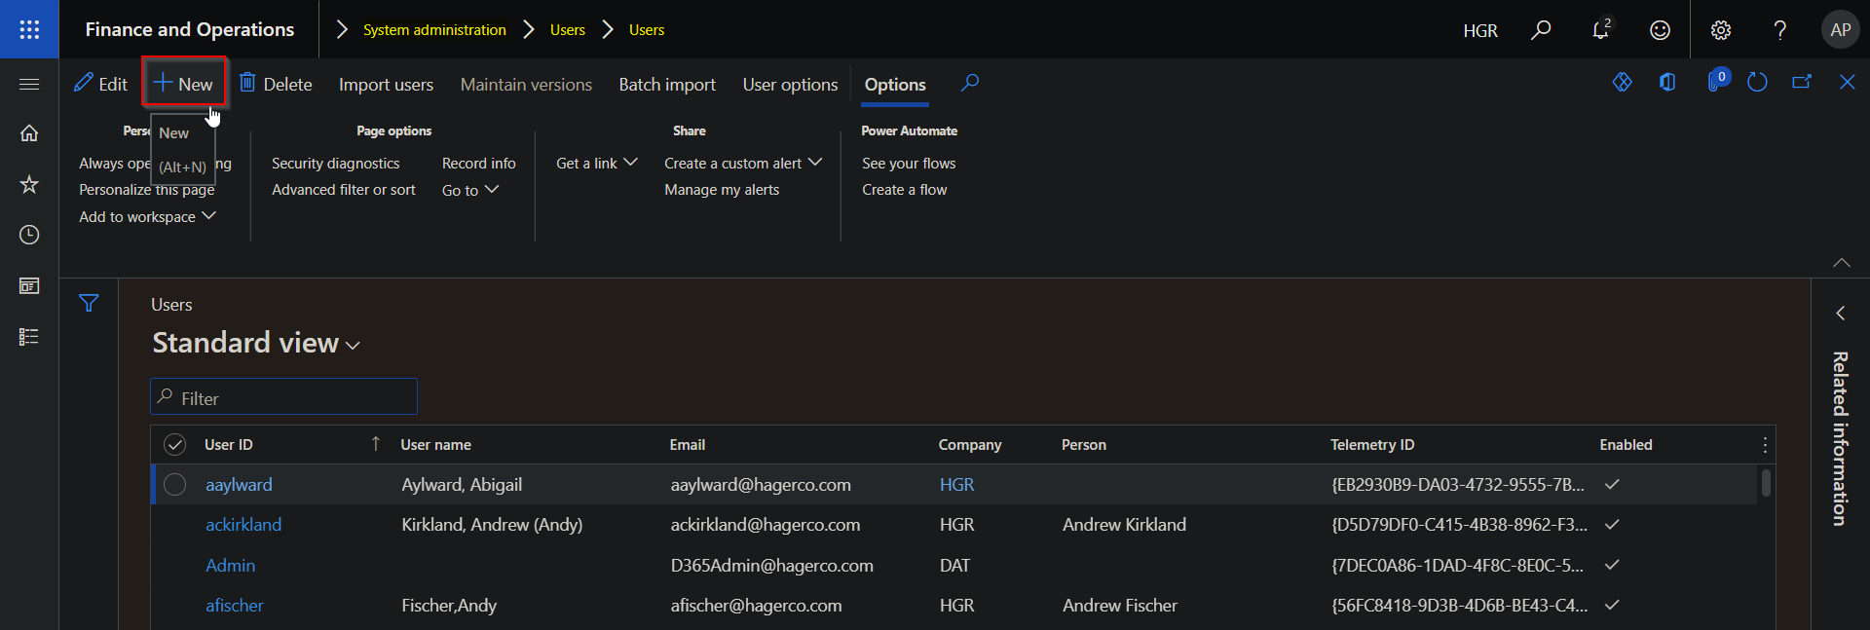Open the afischer user ID link
This screenshot has width=1870, height=630.
pyautogui.click(x=234, y=606)
